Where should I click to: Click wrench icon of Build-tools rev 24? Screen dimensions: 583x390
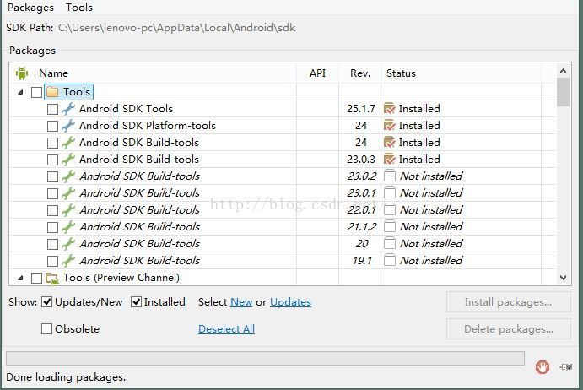click(68, 143)
